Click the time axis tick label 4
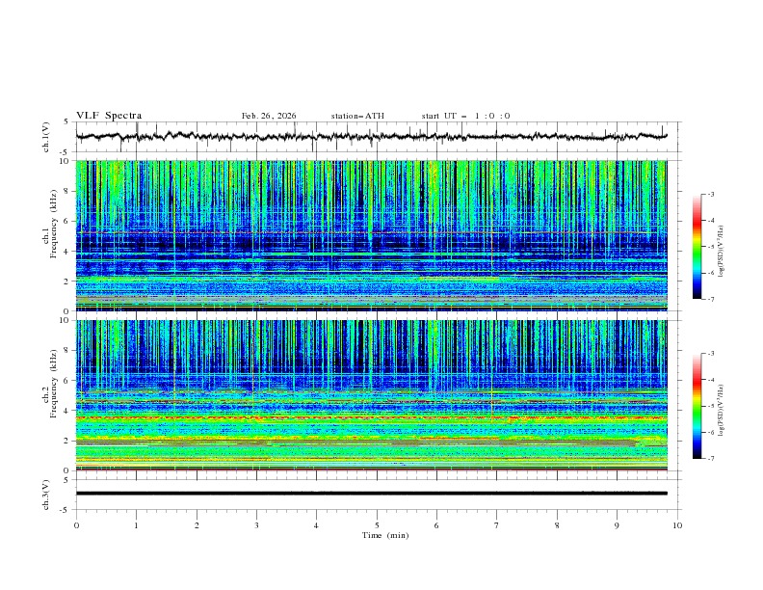The width and height of the screenshot is (763, 590). 316,525
